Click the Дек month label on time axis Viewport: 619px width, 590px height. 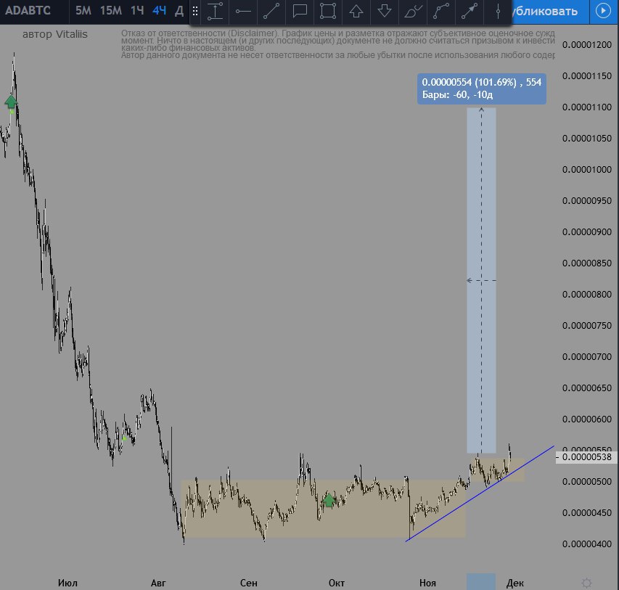(515, 583)
